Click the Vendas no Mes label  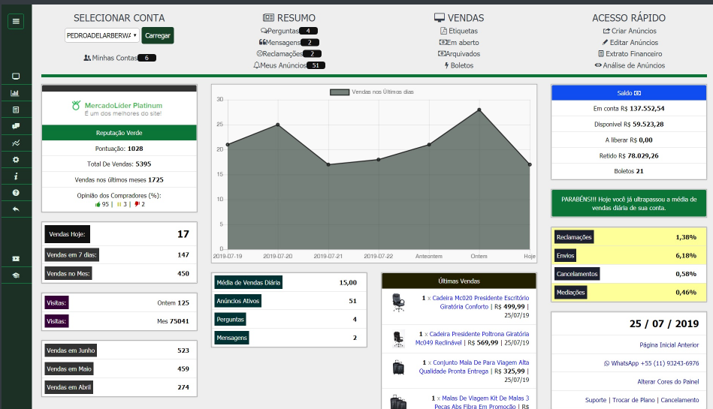coord(68,274)
